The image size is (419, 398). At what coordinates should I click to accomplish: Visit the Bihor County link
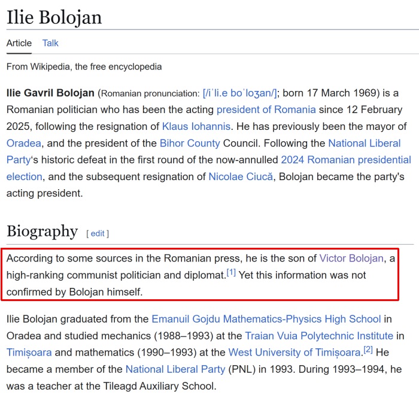[x=190, y=144]
